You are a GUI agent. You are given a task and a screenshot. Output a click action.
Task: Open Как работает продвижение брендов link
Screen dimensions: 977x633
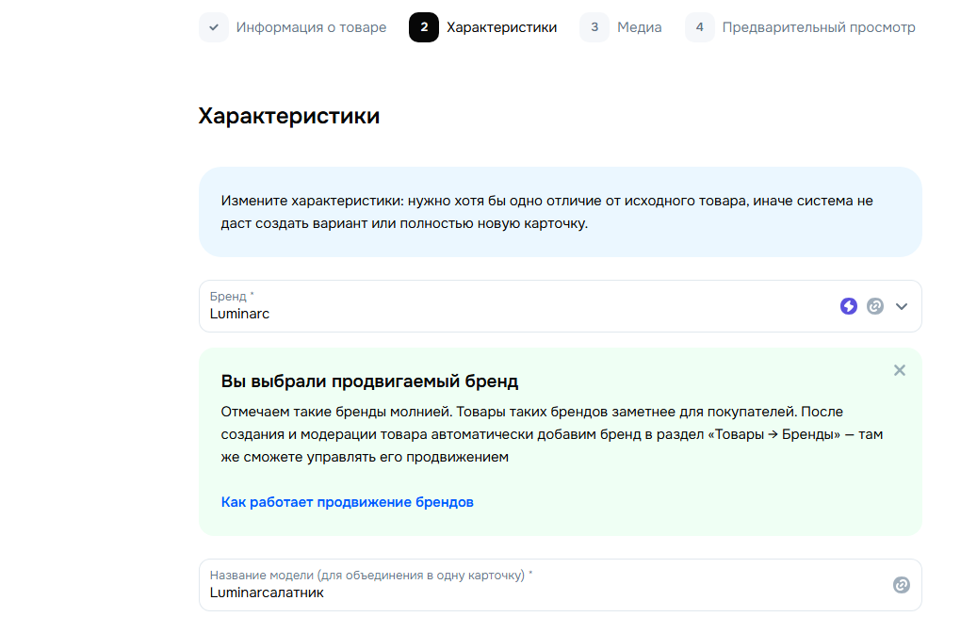(345, 501)
